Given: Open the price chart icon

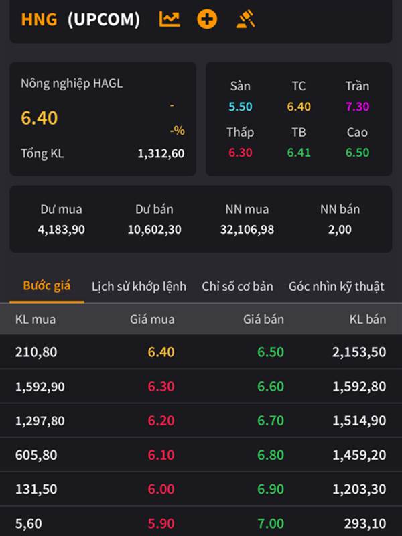Looking at the screenshot, I should [170, 19].
